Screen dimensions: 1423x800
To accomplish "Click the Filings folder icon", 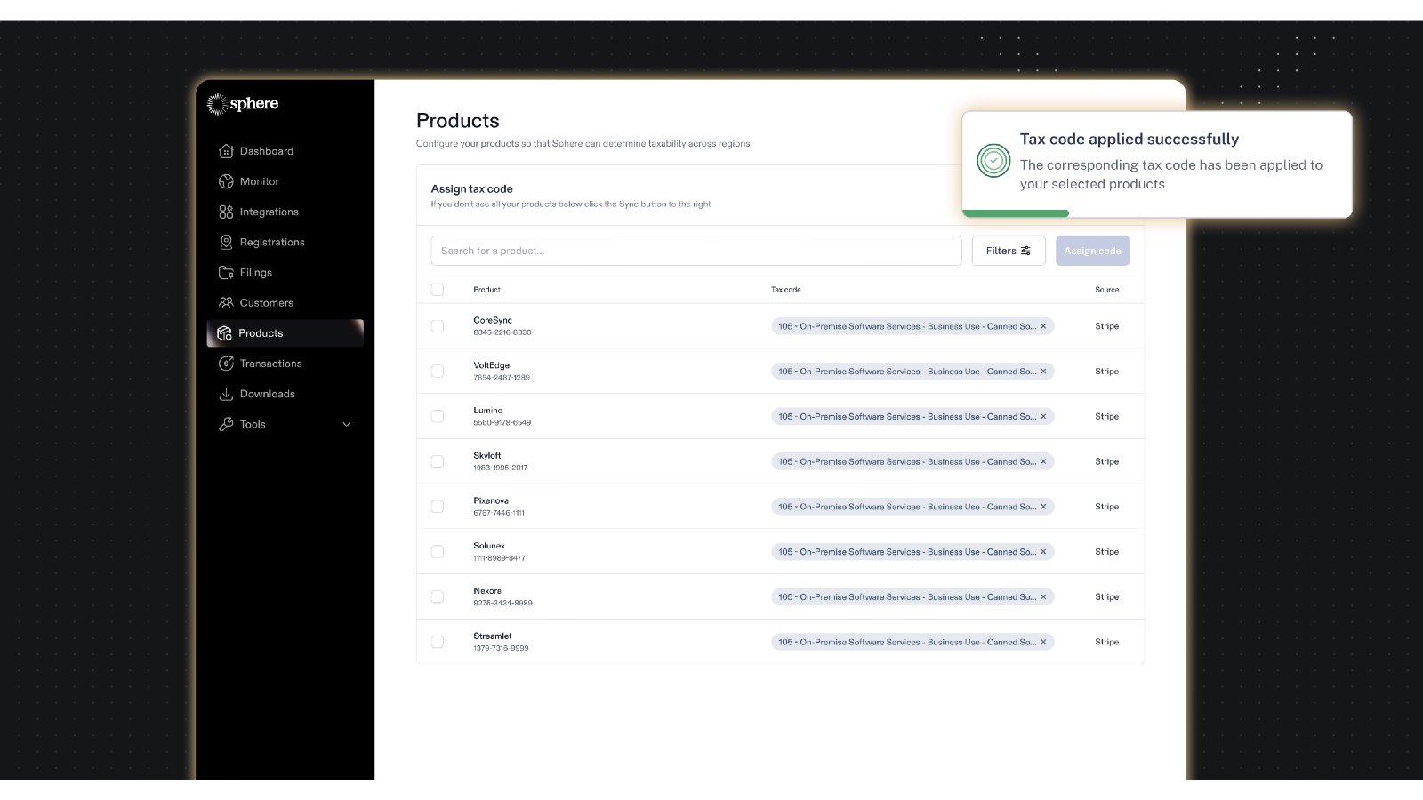I will (x=226, y=273).
